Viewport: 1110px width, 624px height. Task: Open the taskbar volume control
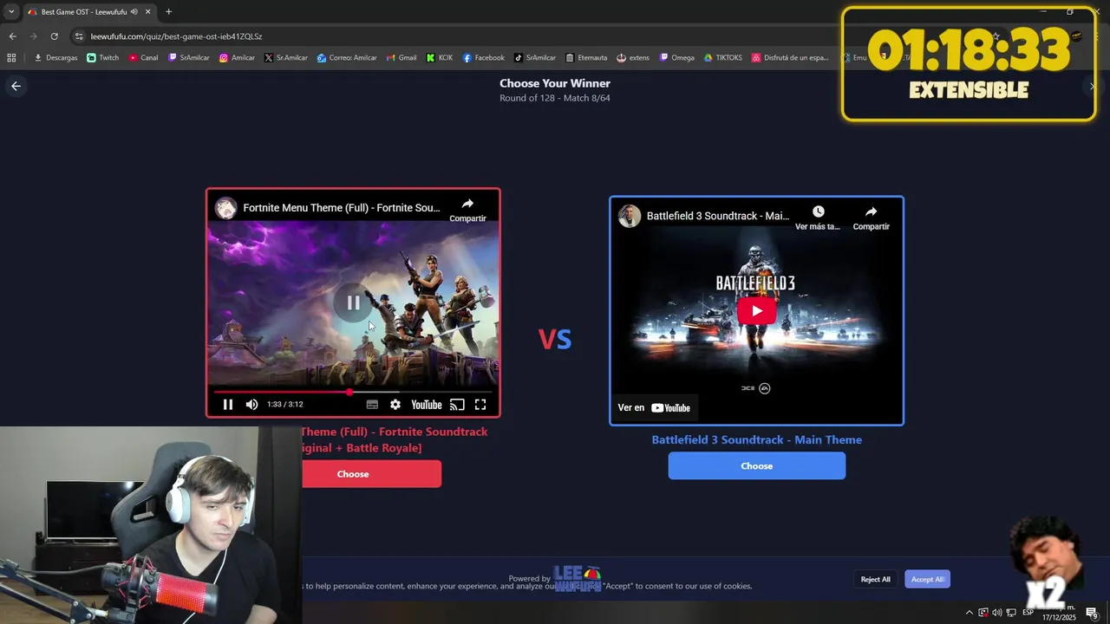[x=997, y=613]
